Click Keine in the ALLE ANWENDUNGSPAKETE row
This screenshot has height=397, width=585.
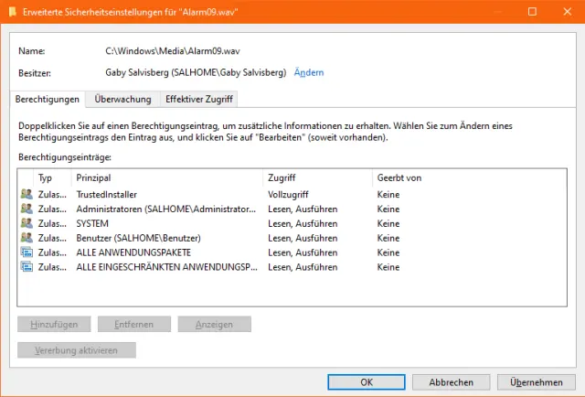[x=388, y=252]
